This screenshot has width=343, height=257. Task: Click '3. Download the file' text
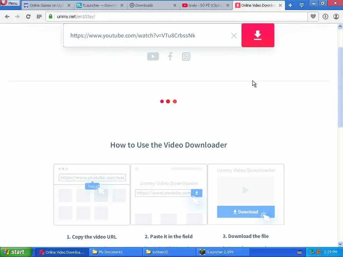pos(246,236)
